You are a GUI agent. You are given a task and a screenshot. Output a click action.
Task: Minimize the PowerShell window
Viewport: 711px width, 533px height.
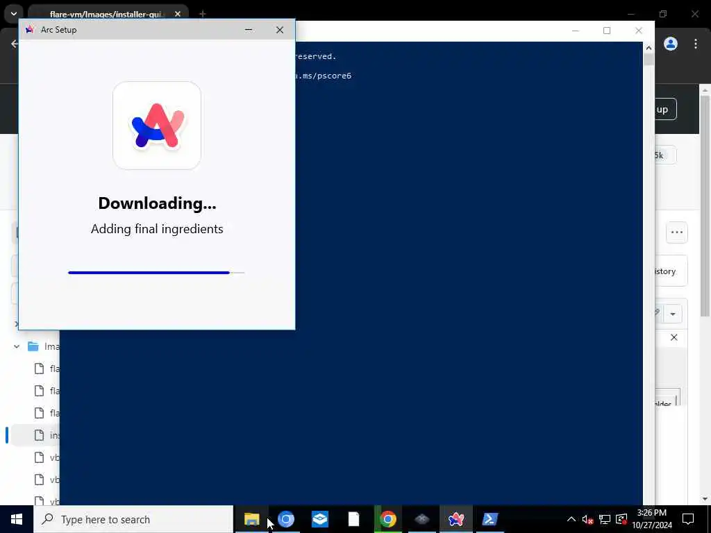click(x=576, y=31)
